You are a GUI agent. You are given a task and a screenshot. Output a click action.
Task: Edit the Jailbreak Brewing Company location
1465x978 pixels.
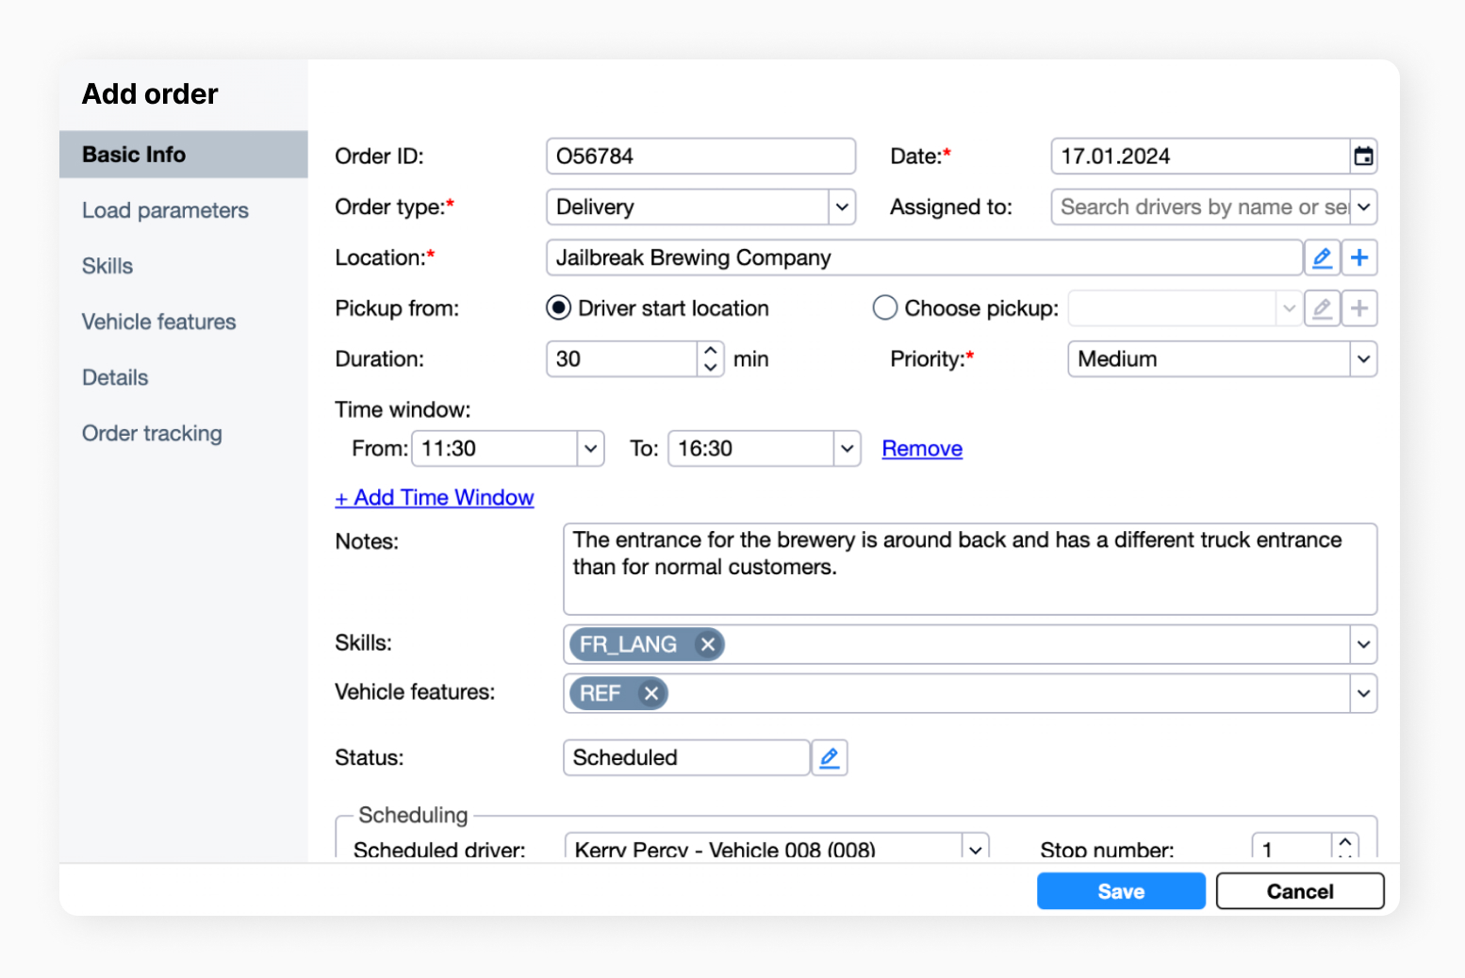pyautogui.click(x=1322, y=257)
